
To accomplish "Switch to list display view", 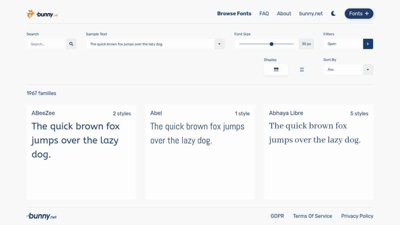I will tap(302, 70).
